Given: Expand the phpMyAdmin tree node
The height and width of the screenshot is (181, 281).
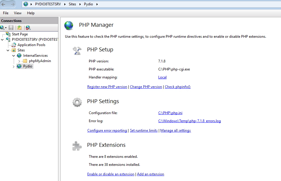Looking at the screenshot, I should pos(19,61).
